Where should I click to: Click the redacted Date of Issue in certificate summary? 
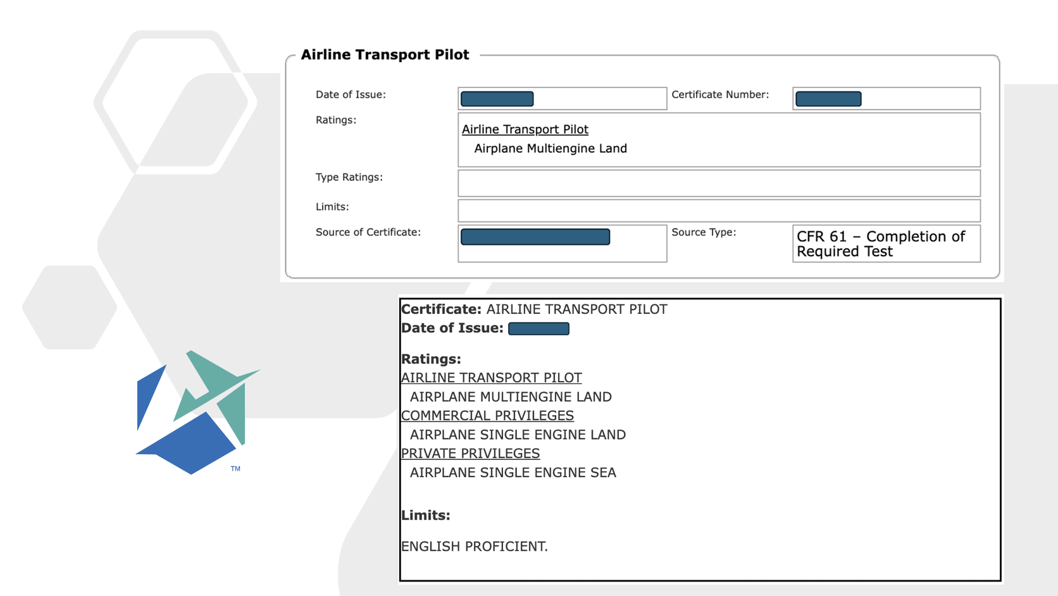pos(538,328)
